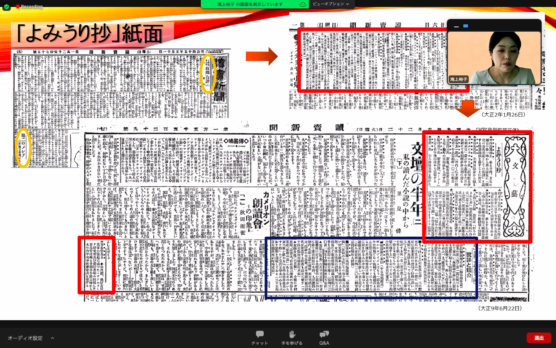The height and width of the screenshot is (348, 556).
Task: Open オーディオ設定 audio settings
Action: click(25, 338)
